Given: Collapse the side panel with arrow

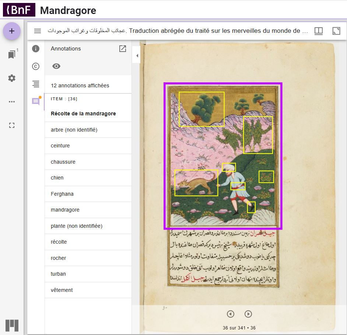Looking at the screenshot, I should point(137,56).
